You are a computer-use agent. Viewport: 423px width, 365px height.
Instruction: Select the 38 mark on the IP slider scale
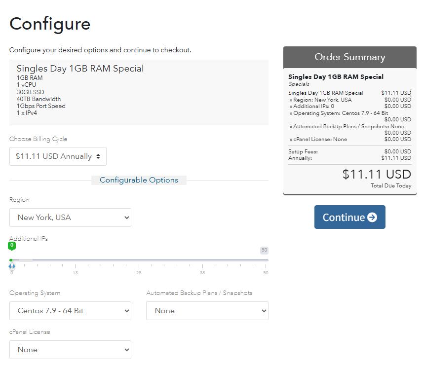point(202,272)
